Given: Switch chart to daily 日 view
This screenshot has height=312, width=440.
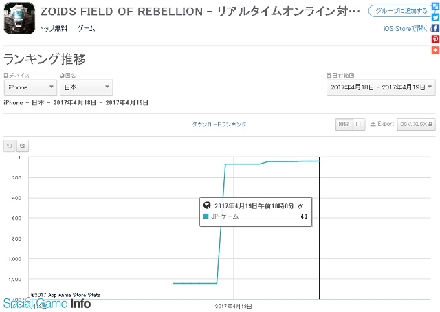Looking at the screenshot, I should (x=359, y=124).
